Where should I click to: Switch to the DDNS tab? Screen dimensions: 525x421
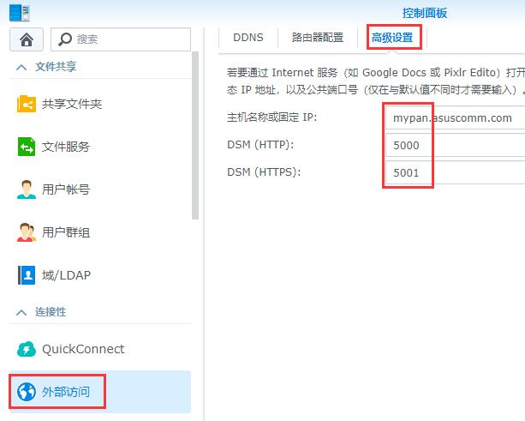coord(248,38)
